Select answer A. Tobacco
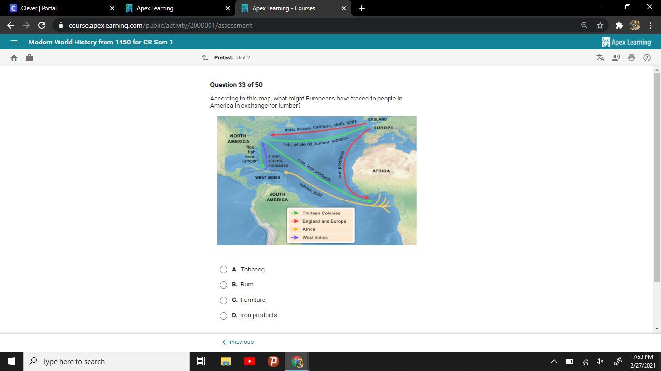 (x=224, y=270)
